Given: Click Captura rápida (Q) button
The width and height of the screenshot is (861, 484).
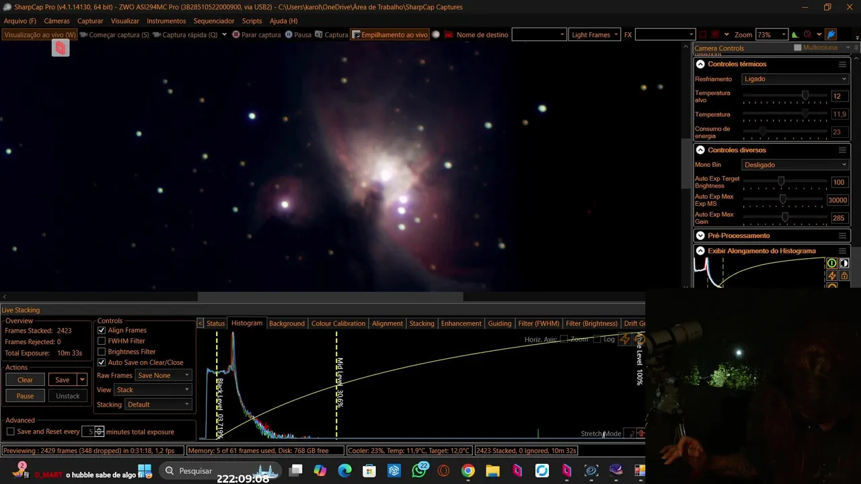Looking at the screenshot, I should coord(185,35).
